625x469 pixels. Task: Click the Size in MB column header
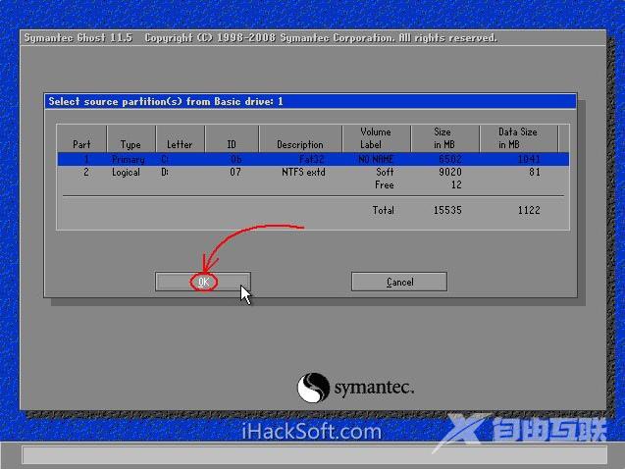point(444,138)
